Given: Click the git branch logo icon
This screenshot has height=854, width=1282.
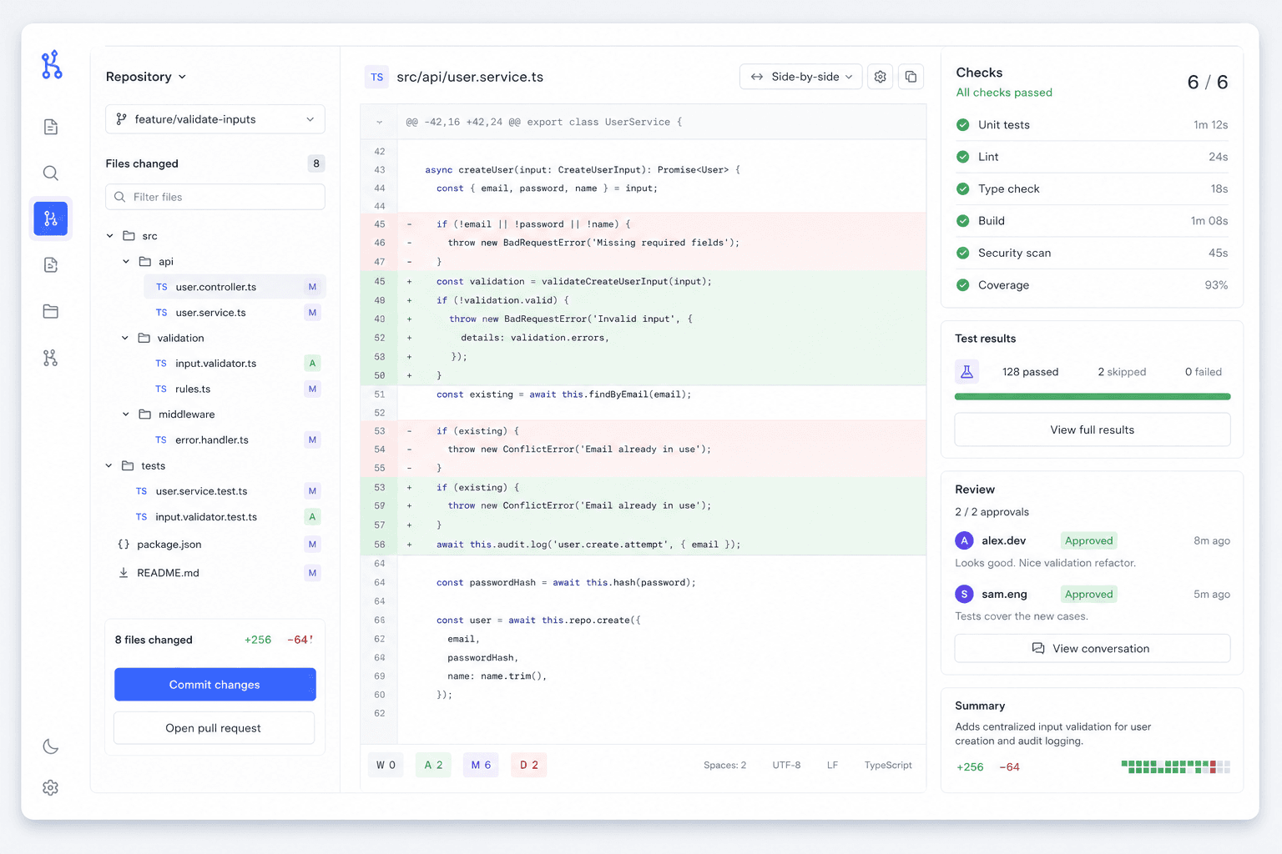Looking at the screenshot, I should pyautogui.click(x=52, y=64).
